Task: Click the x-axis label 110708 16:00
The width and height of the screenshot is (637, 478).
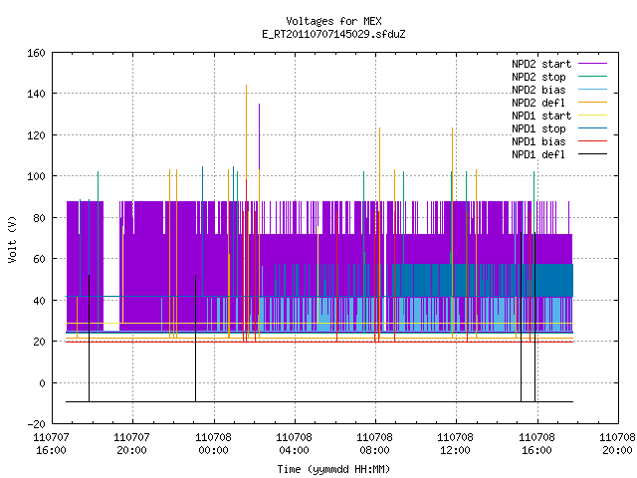Action: tap(537, 444)
